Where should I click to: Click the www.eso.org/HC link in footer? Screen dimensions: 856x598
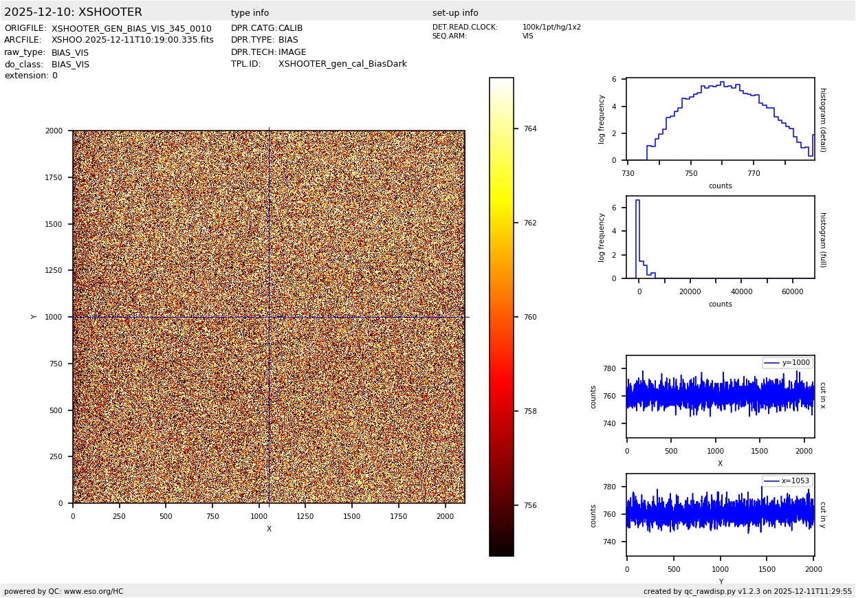[93, 591]
